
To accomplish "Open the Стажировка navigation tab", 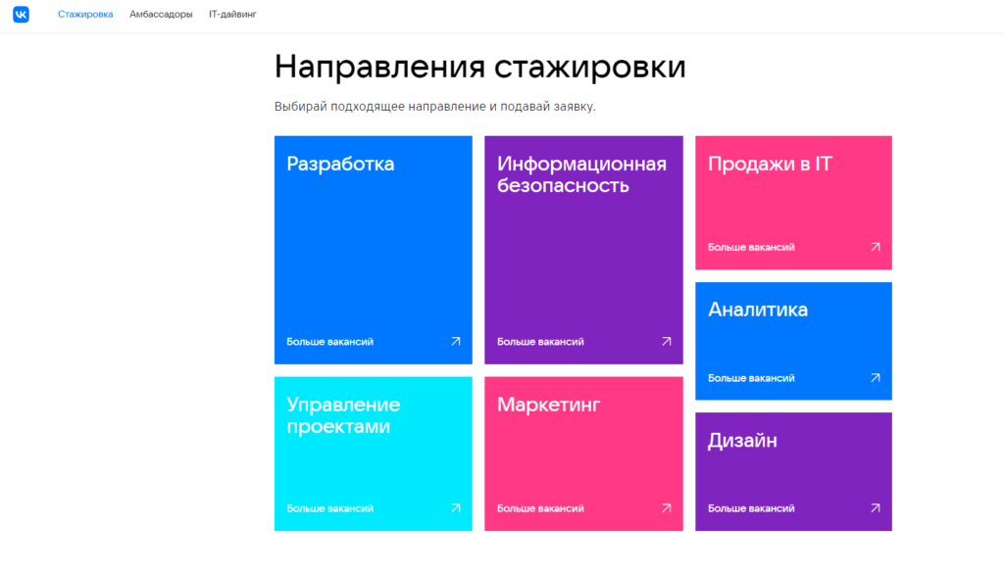I will pos(85,15).
